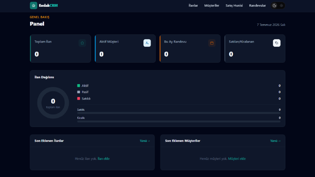Click Tümü link in Son Eklenen İlanlar

[x=145, y=141]
